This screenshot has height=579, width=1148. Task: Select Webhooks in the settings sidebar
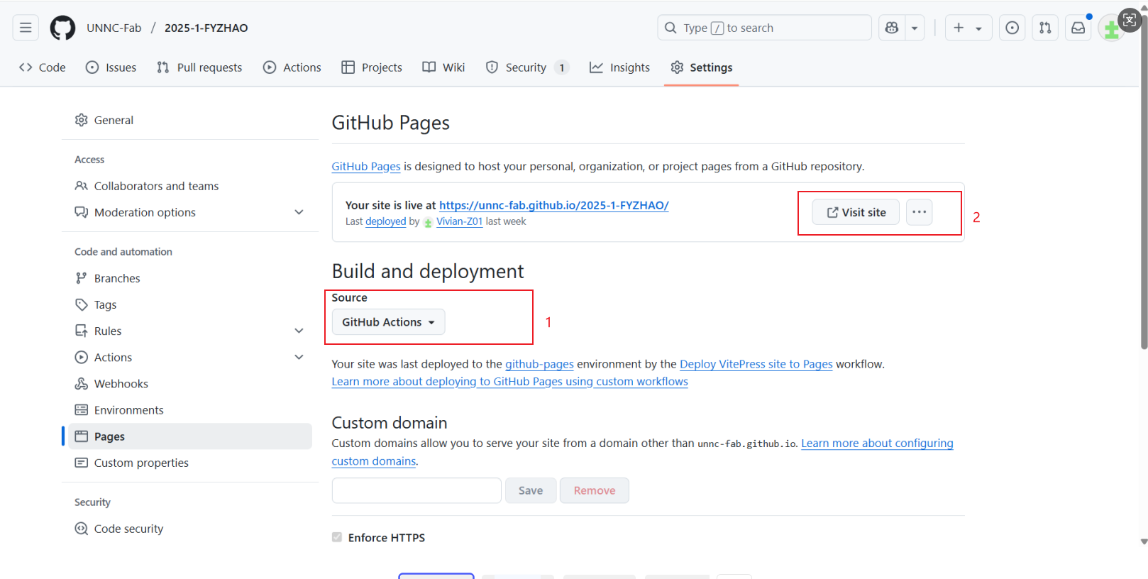[121, 384]
